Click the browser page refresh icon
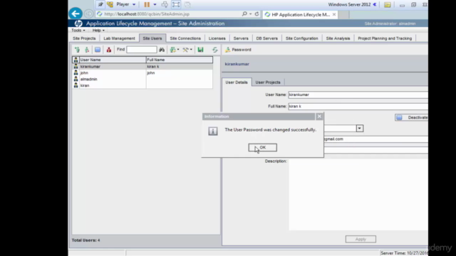The image size is (456, 256). pos(256,14)
